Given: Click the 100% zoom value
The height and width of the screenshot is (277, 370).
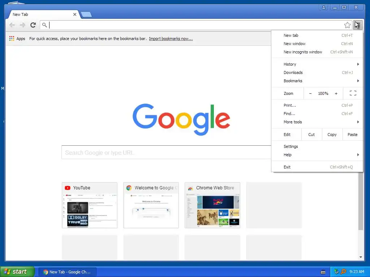Looking at the screenshot, I should tap(323, 93).
